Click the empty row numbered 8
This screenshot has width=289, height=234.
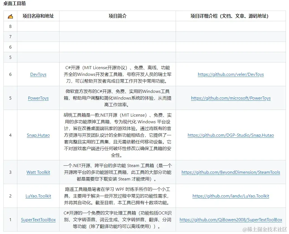10,26
